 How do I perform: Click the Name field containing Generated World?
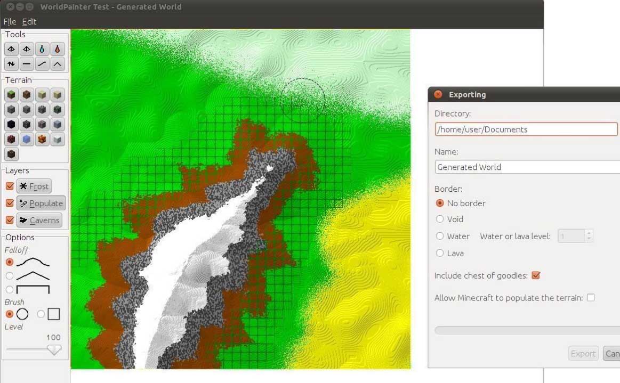pos(527,167)
